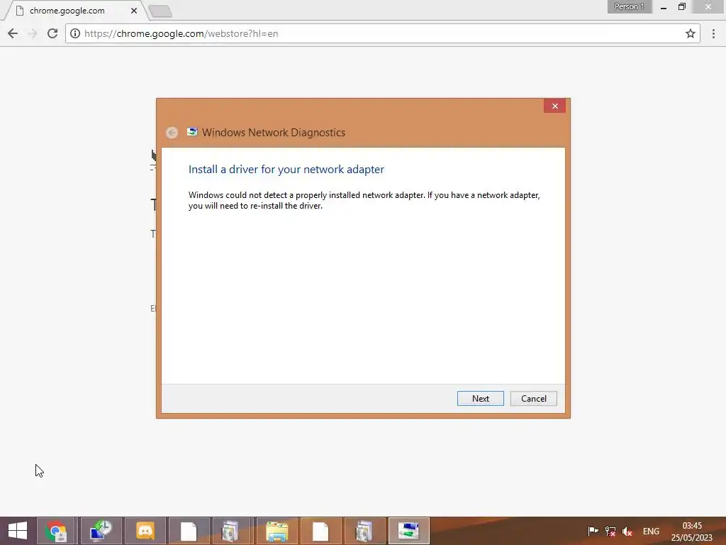
Task: Close the Windows Network Diagnostics dialog
Action: (x=554, y=106)
